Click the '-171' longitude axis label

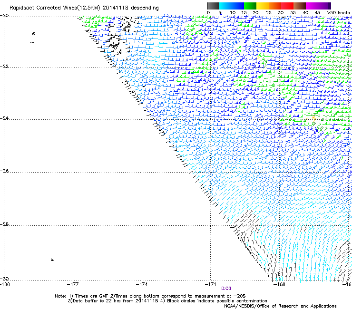pyautogui.click(x=211, y=284)
